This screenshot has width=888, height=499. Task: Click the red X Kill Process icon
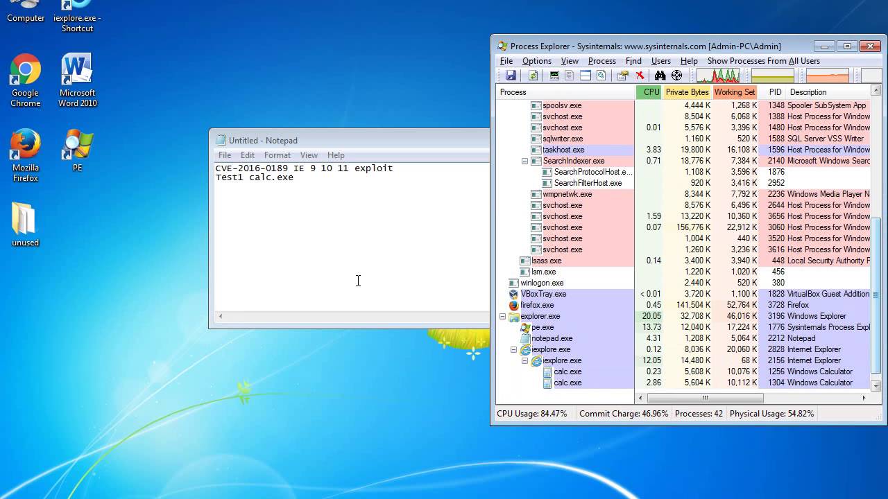[x=640, y=76]
